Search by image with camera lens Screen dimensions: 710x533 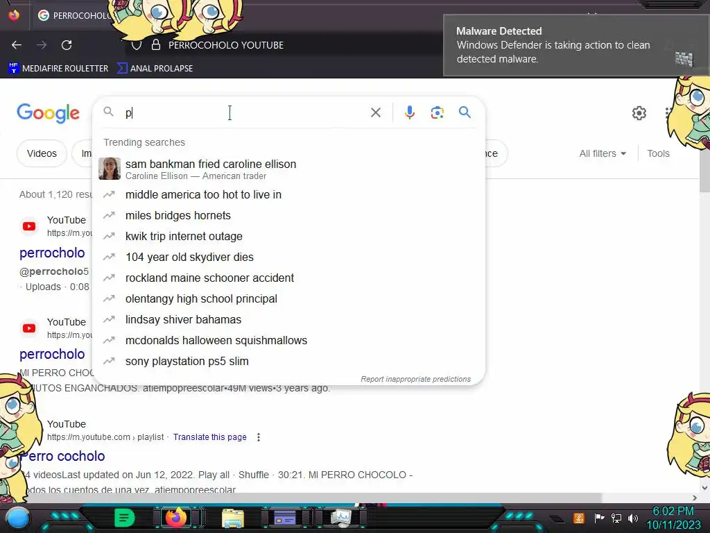[x=438, y=112]
